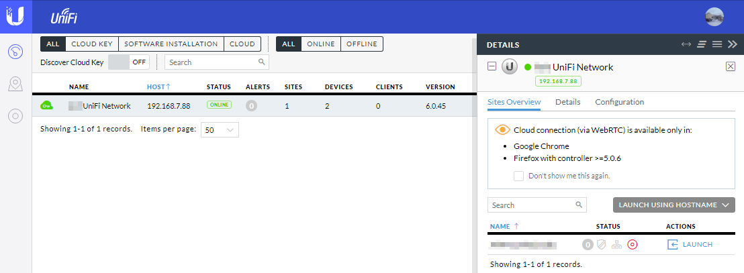
Task: Toggle the Discover Cloud Key switch
Action: (129, 62)
